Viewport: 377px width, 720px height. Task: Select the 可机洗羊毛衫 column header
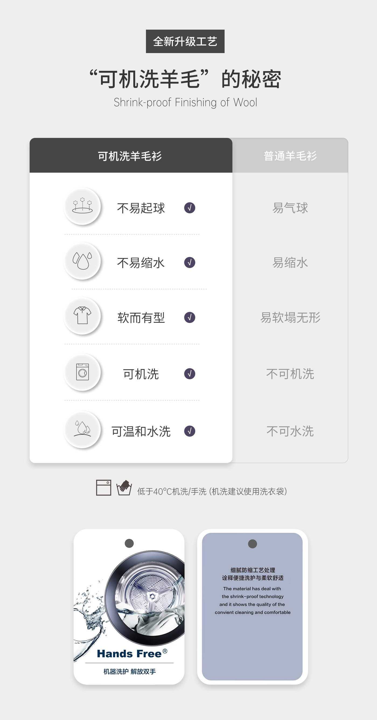point(131,156)
